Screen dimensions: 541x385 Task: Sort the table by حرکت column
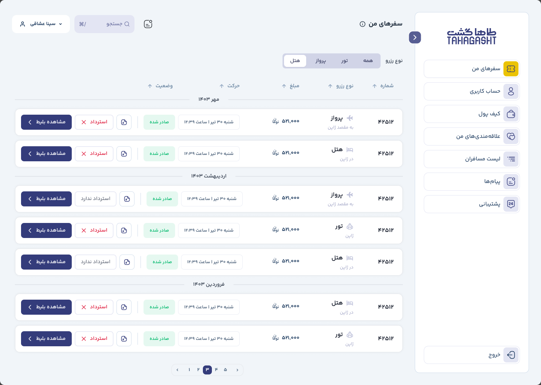point(230,86)
